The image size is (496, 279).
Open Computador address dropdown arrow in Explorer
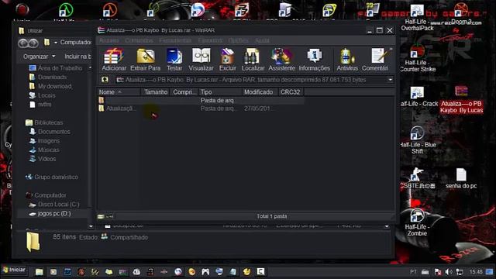pos(56,43)
